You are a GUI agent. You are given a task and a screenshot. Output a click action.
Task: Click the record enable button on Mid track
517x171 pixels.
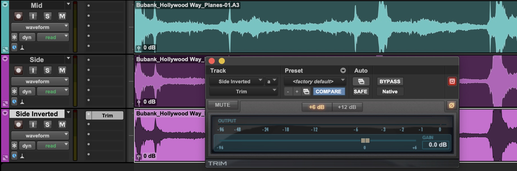pyautogui.click(x=19, y=16)
